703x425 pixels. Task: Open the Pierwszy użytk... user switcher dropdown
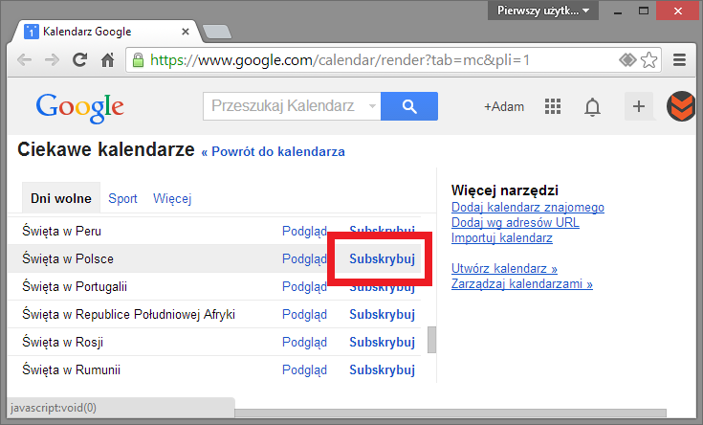[543, 11]
